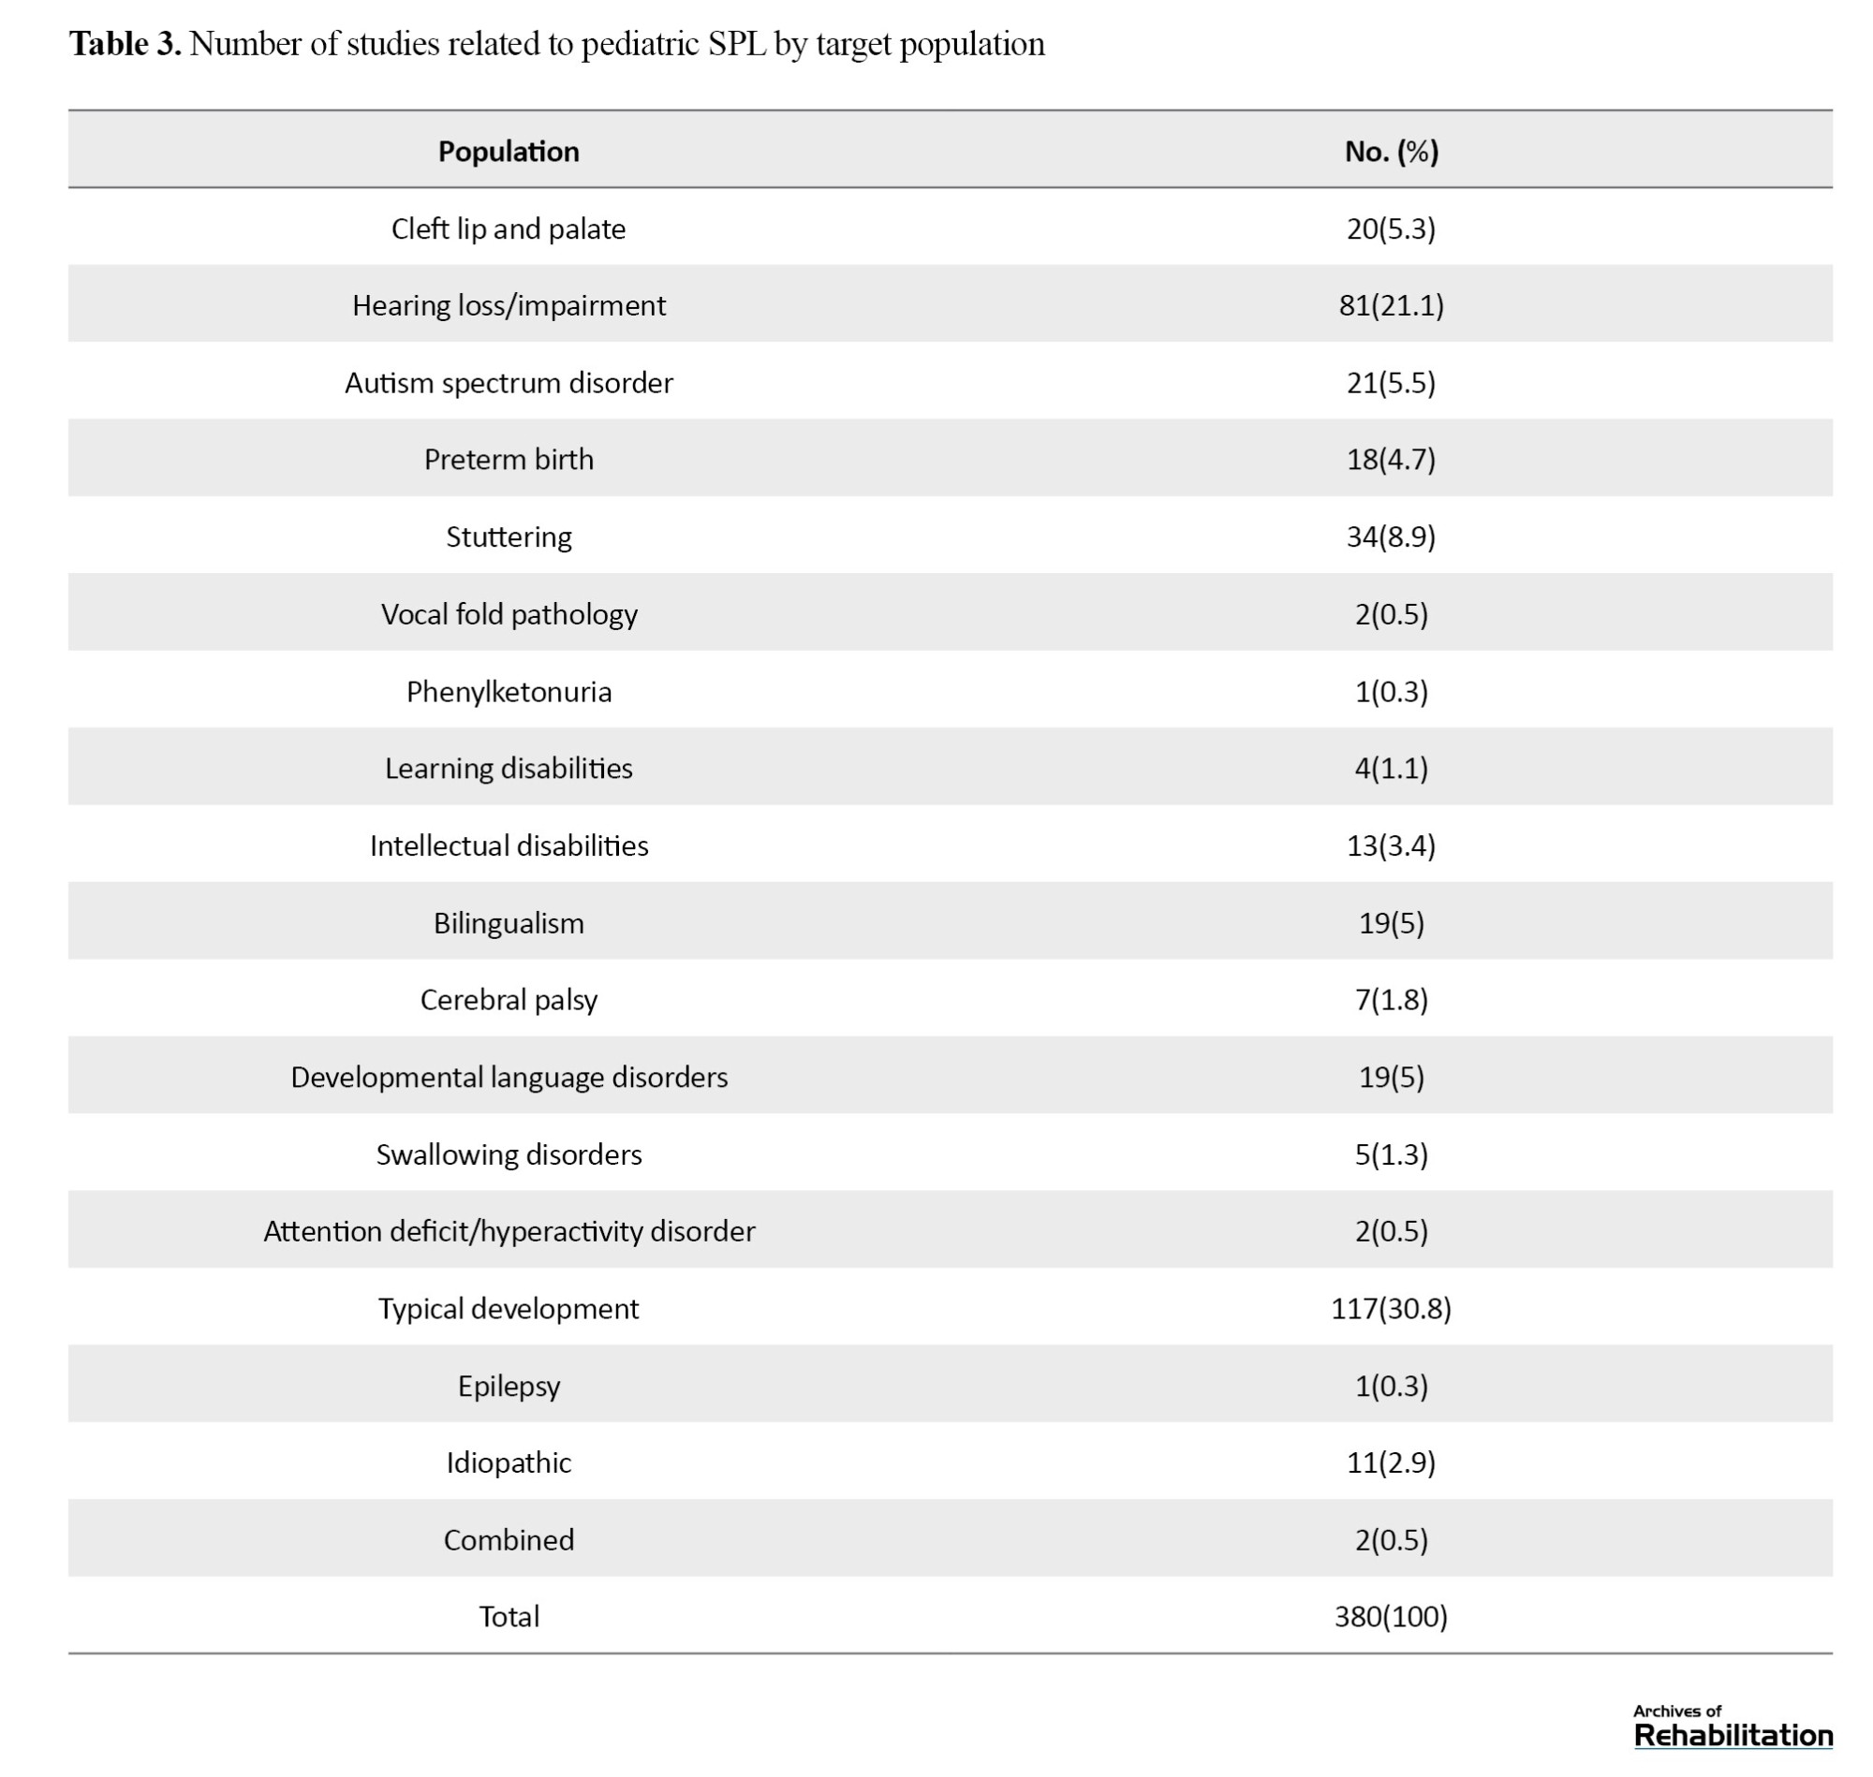Click the Typical development value 117(30.8)
The width and height of the screenshot is (1873, 1777).
pyautogui.click(x=1391, y=1309)
